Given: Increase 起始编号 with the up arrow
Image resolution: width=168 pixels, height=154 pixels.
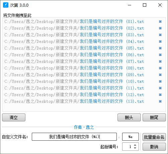Looking at the screenshot, I should [135, 145].
